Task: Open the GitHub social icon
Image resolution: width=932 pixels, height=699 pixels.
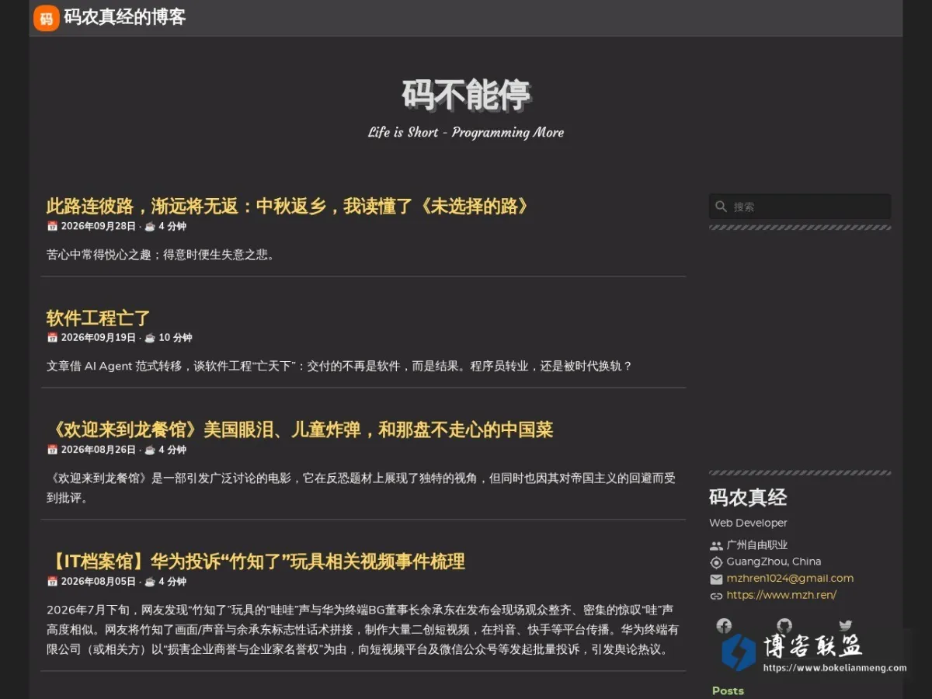Action: 784,625
